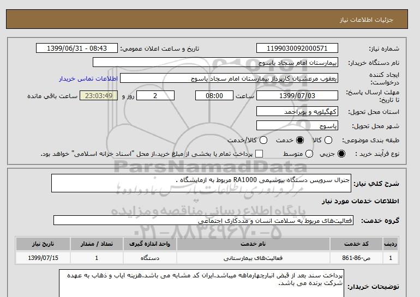Click the remaining time field 23:03:49
This screenshot has height=297, width=420.
point(99,95)
